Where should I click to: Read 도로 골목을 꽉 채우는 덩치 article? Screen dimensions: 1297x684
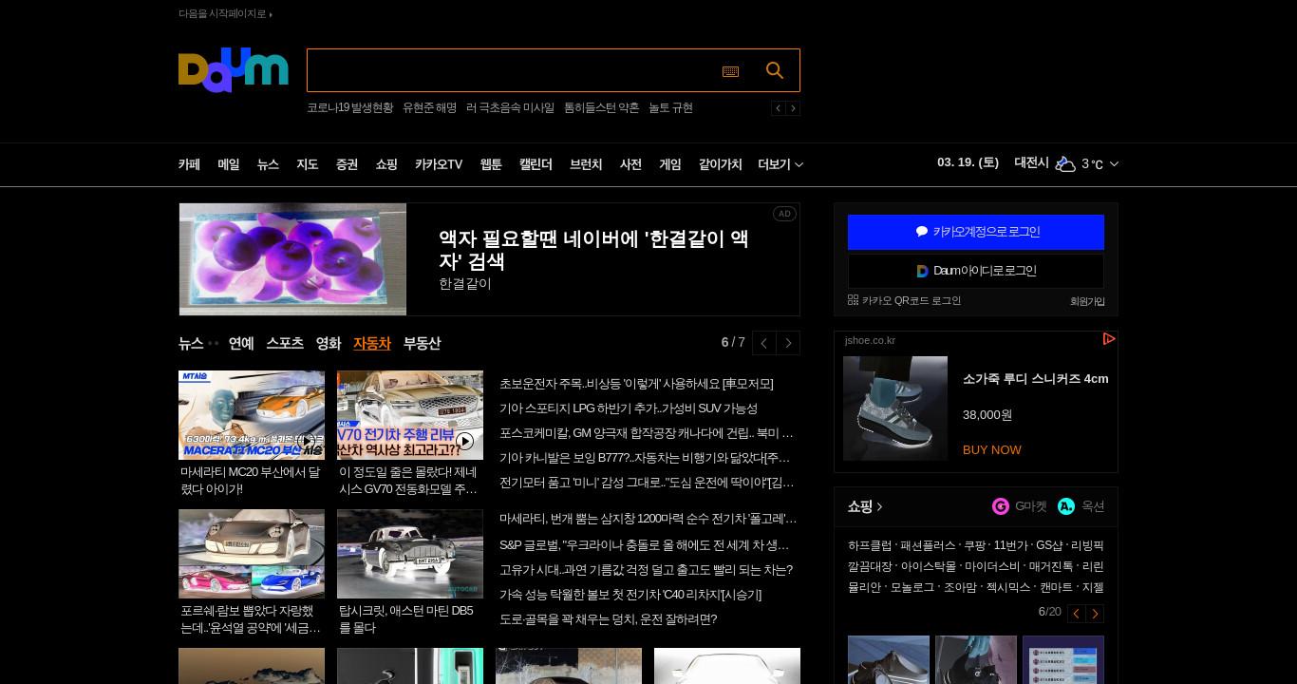point(608,619)
